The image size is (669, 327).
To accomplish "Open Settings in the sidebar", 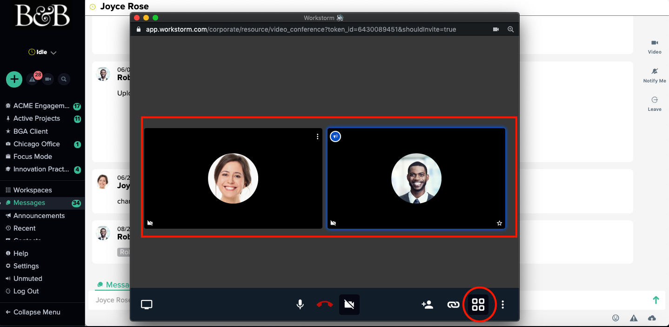I will tap(26, 266).
